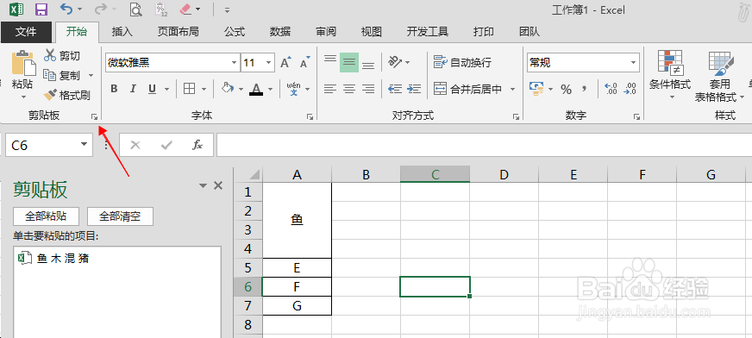
Task: Center text horizontally
Action: 349,89
